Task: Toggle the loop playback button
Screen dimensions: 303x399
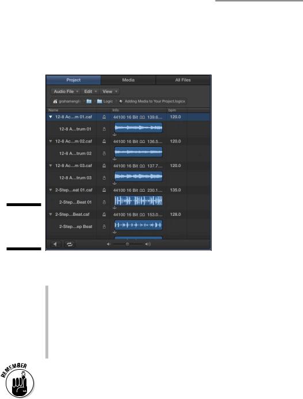Action: tap(70, 245)
